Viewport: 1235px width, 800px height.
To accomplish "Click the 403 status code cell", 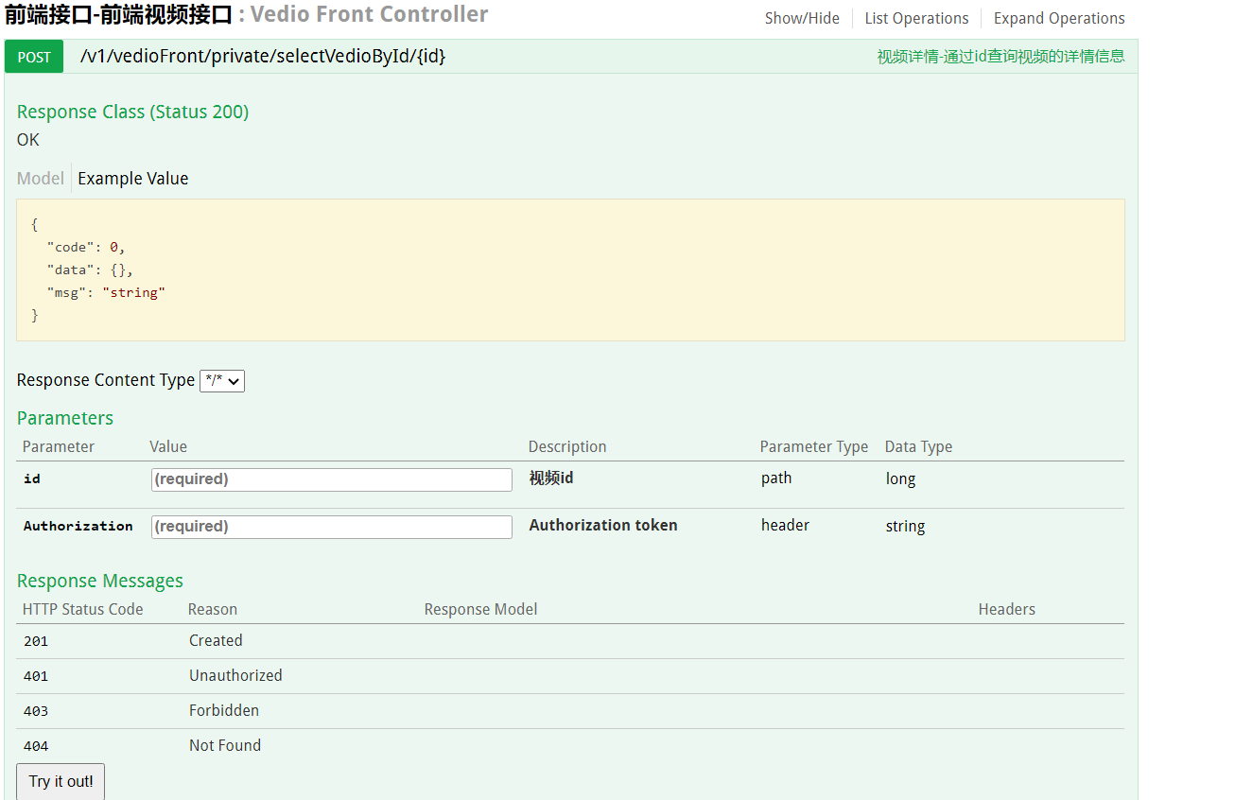I will click(x=36, y=711).
